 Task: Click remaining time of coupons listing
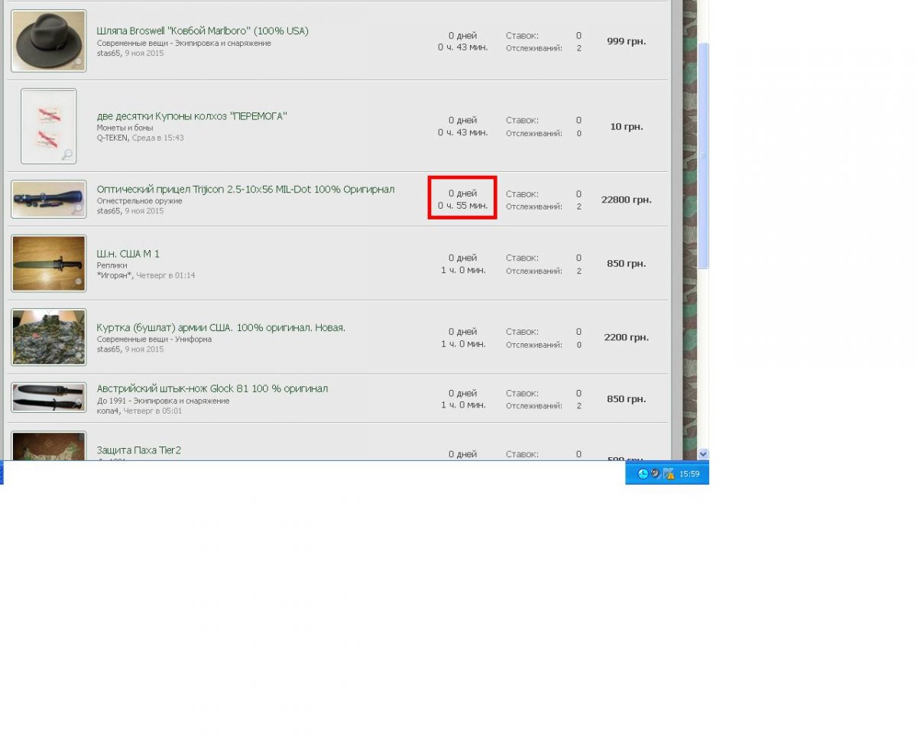coord(462,127)
